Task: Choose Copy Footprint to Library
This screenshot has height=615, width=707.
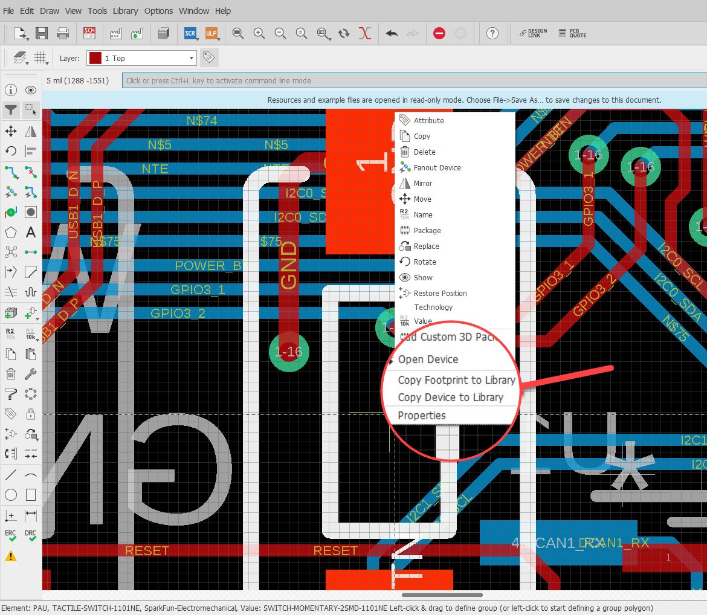Action: tap(456, 381)
